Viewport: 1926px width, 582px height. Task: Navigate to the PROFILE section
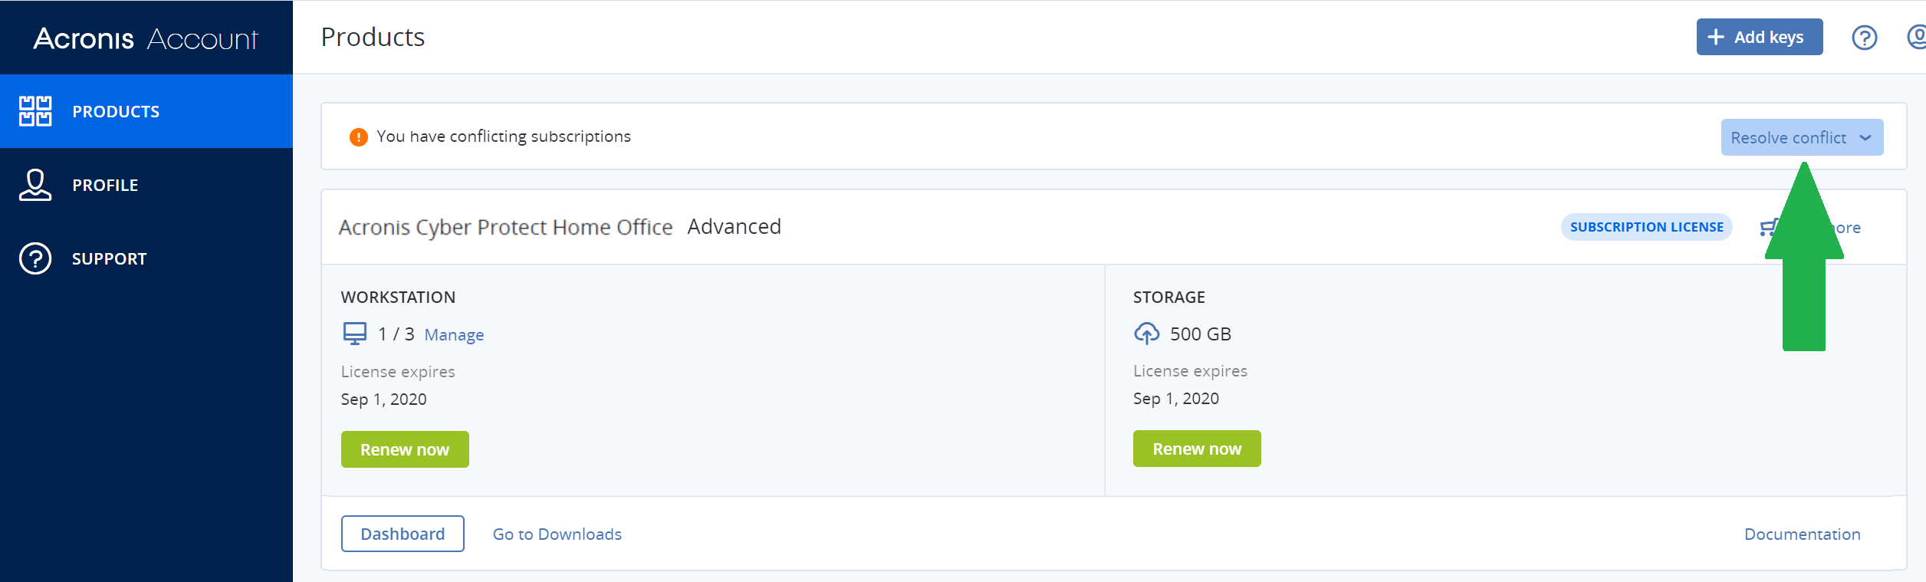click(105, 185)
